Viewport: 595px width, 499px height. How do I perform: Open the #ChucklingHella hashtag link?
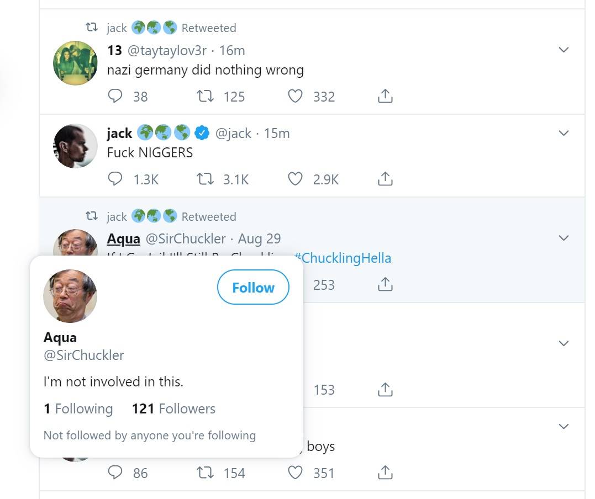coord(343,258)
